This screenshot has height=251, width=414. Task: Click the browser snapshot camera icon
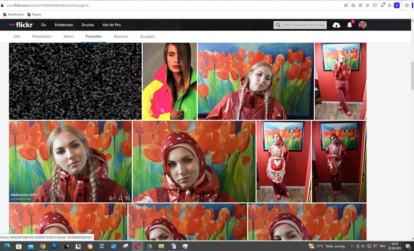tap(353, 5)
